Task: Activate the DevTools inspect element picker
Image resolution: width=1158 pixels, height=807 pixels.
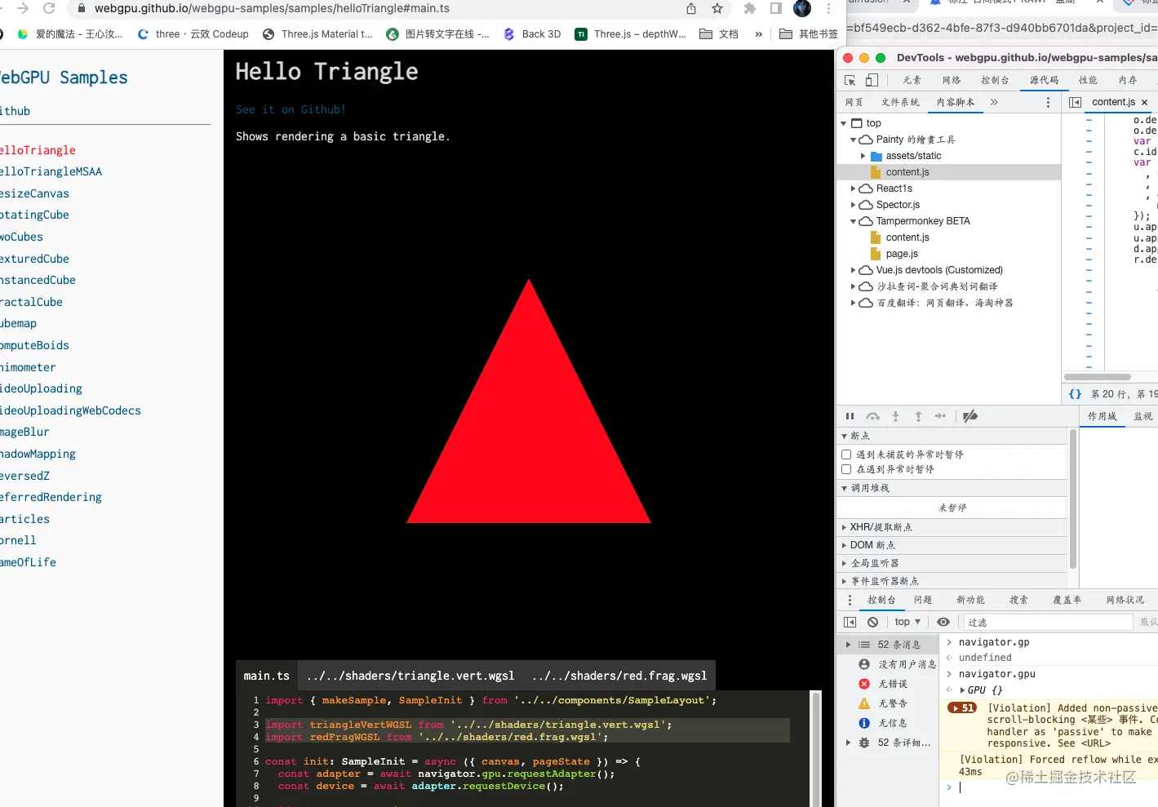Action: (x=850, y=80)
